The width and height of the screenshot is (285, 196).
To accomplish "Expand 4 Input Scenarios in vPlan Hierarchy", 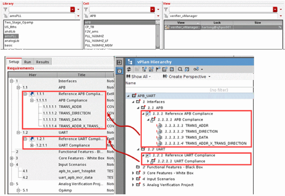I will tap(133, 179).
